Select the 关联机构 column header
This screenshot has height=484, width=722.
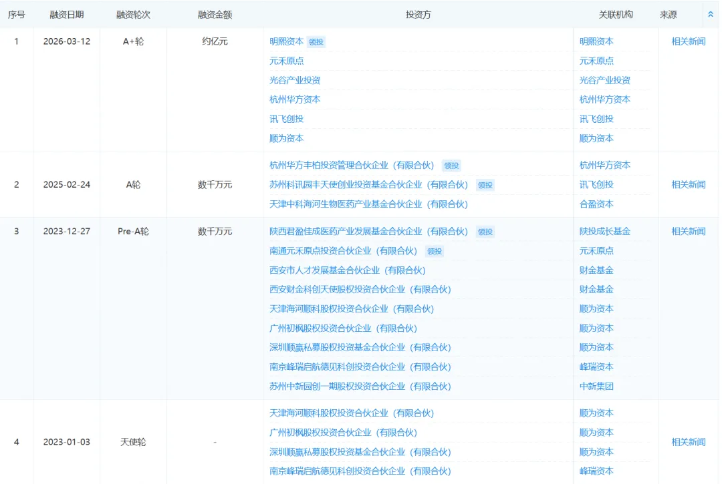[x=616, y=15]
